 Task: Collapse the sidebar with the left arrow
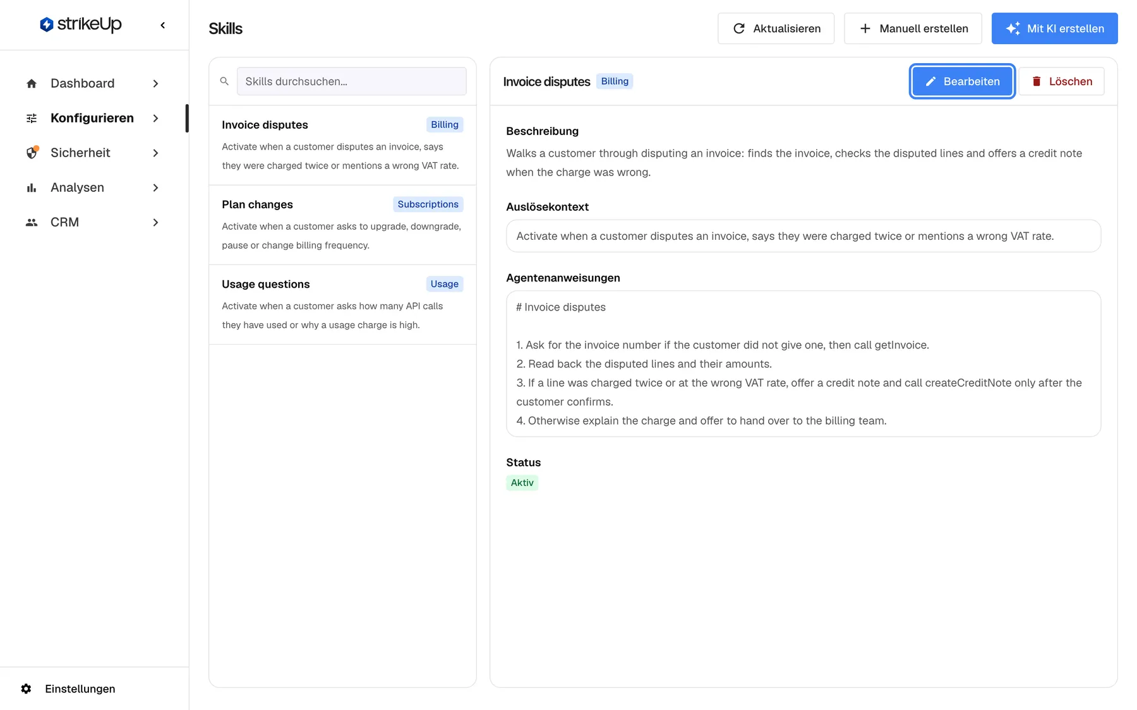(163, 25)
